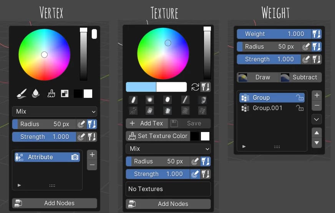
Task: Click the camera icon on the Attribute row
Action: coord(75,157)
